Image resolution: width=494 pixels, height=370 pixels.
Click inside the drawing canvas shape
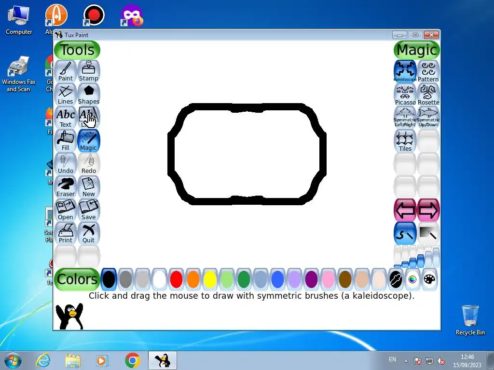(x=247, y=154)
